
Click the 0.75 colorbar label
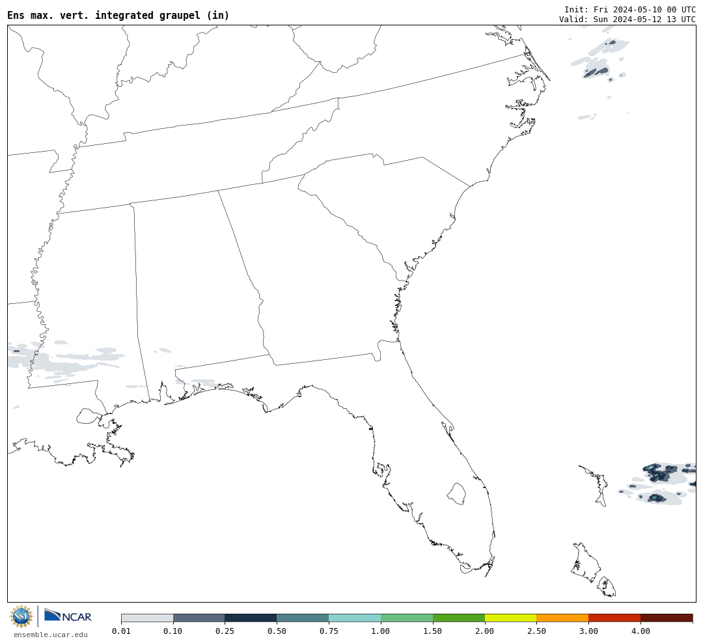pyautogui.click(x=329, y=631)
